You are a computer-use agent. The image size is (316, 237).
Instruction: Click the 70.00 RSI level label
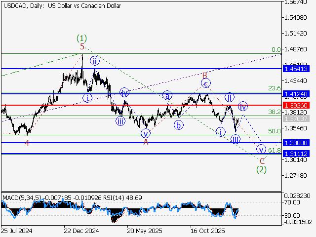292,202
